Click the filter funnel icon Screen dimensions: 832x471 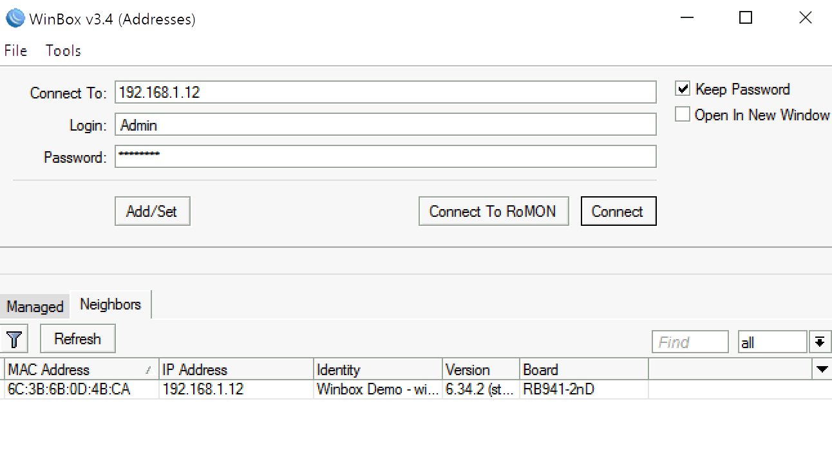coord(15,339)
